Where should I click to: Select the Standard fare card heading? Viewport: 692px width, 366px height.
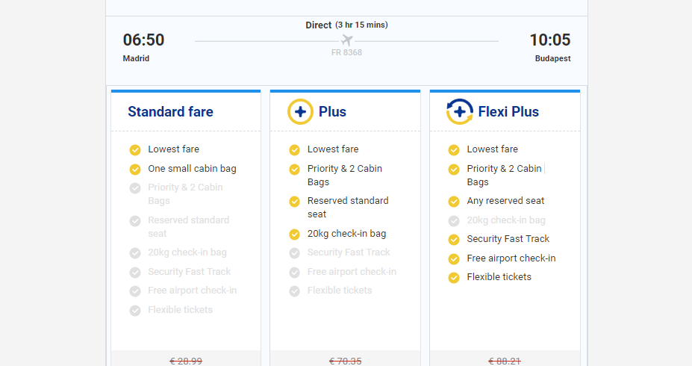tap(170, 112)
